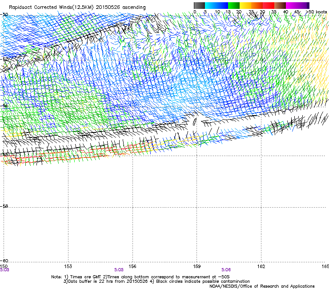The width and height of the screenshot is (329, 289).
Task: Click the dark blue 10-15 knots legend swatch
Action: 222,5
